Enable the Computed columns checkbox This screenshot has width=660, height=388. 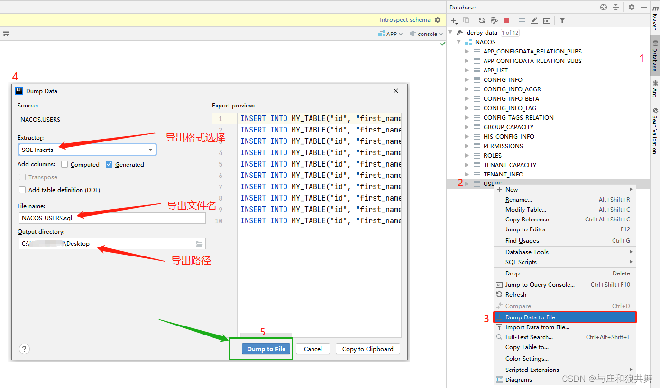pos(64,164)
